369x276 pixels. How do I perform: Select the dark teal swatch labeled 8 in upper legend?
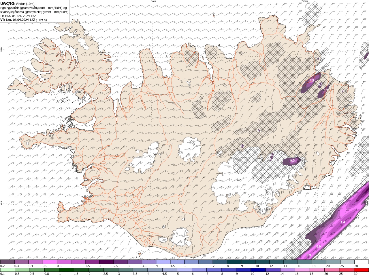click(234, 262)
